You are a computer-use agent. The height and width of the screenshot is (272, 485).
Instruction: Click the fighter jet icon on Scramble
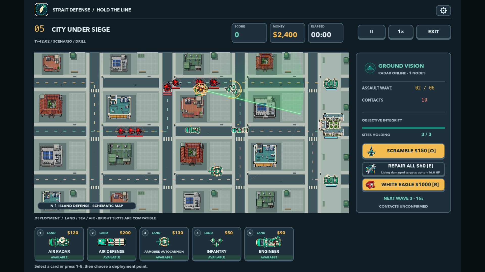coord(371,151)
